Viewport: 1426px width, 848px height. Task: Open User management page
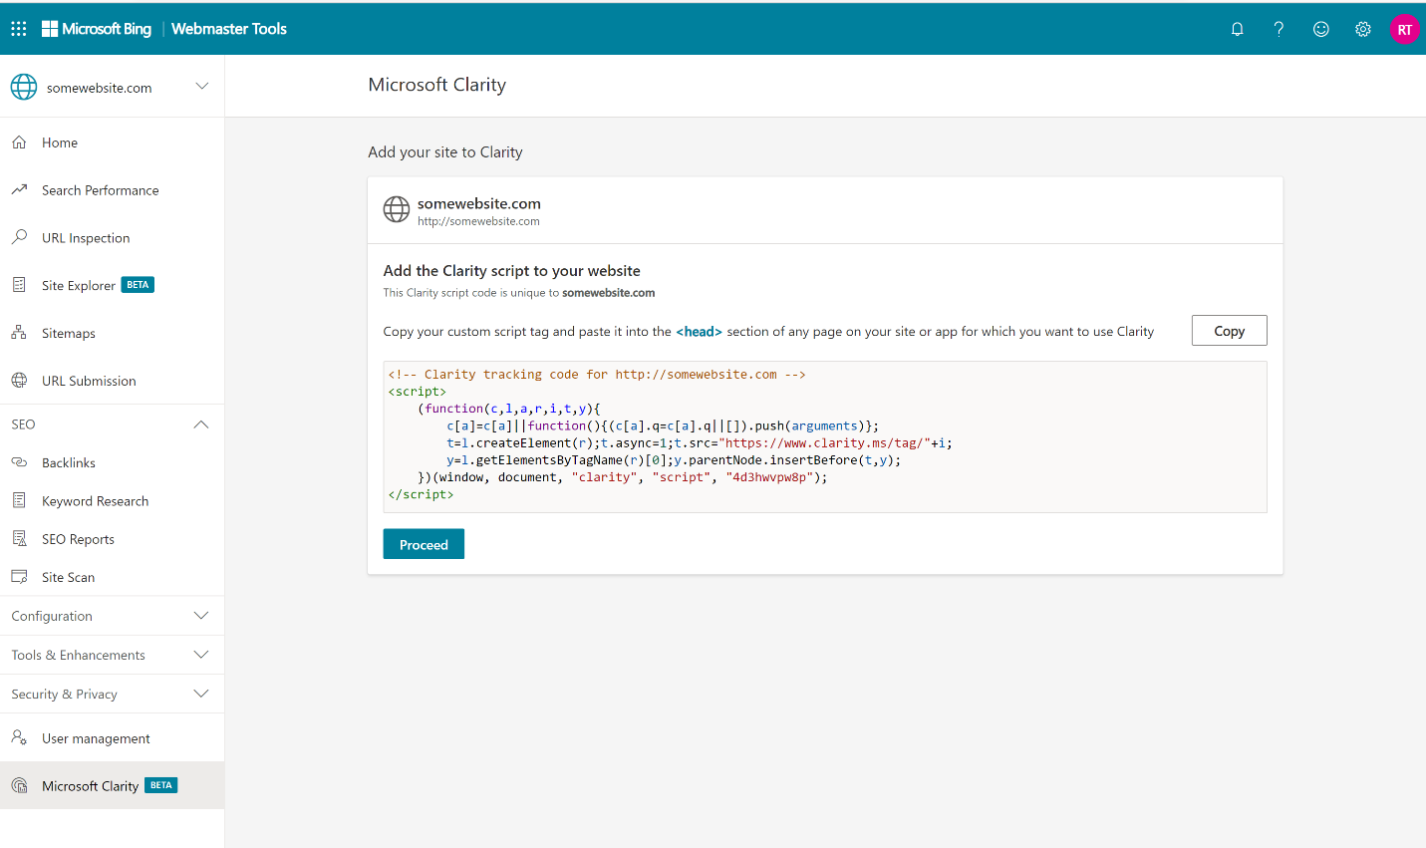(112, 738)
